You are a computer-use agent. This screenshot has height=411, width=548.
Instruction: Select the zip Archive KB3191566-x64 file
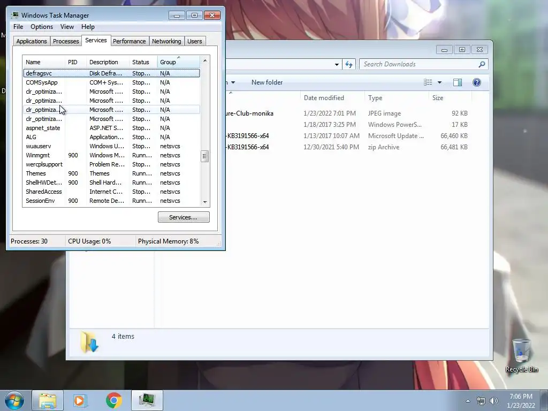347,147
